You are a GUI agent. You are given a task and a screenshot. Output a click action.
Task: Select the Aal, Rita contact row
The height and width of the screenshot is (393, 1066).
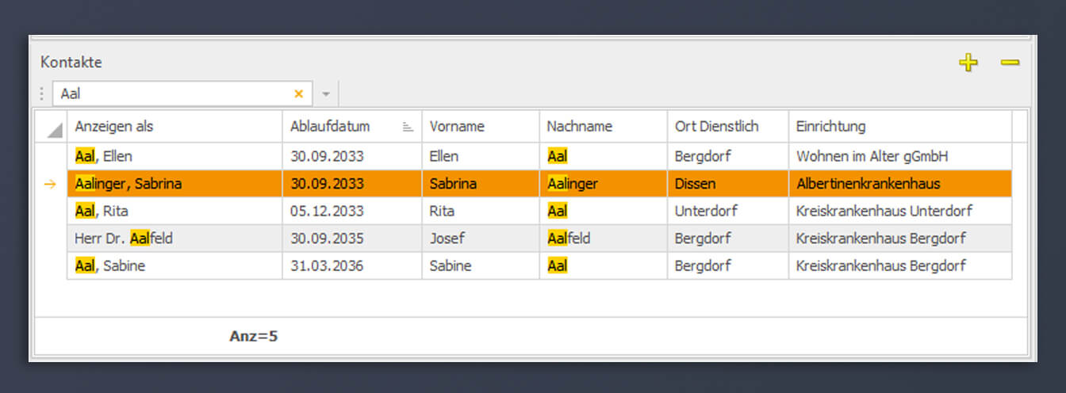(539, 212)
